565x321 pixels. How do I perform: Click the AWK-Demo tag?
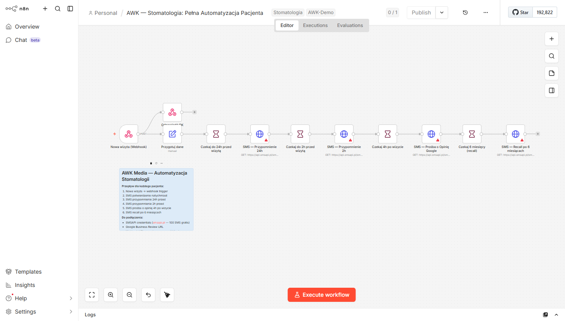(x=321, y=13)
